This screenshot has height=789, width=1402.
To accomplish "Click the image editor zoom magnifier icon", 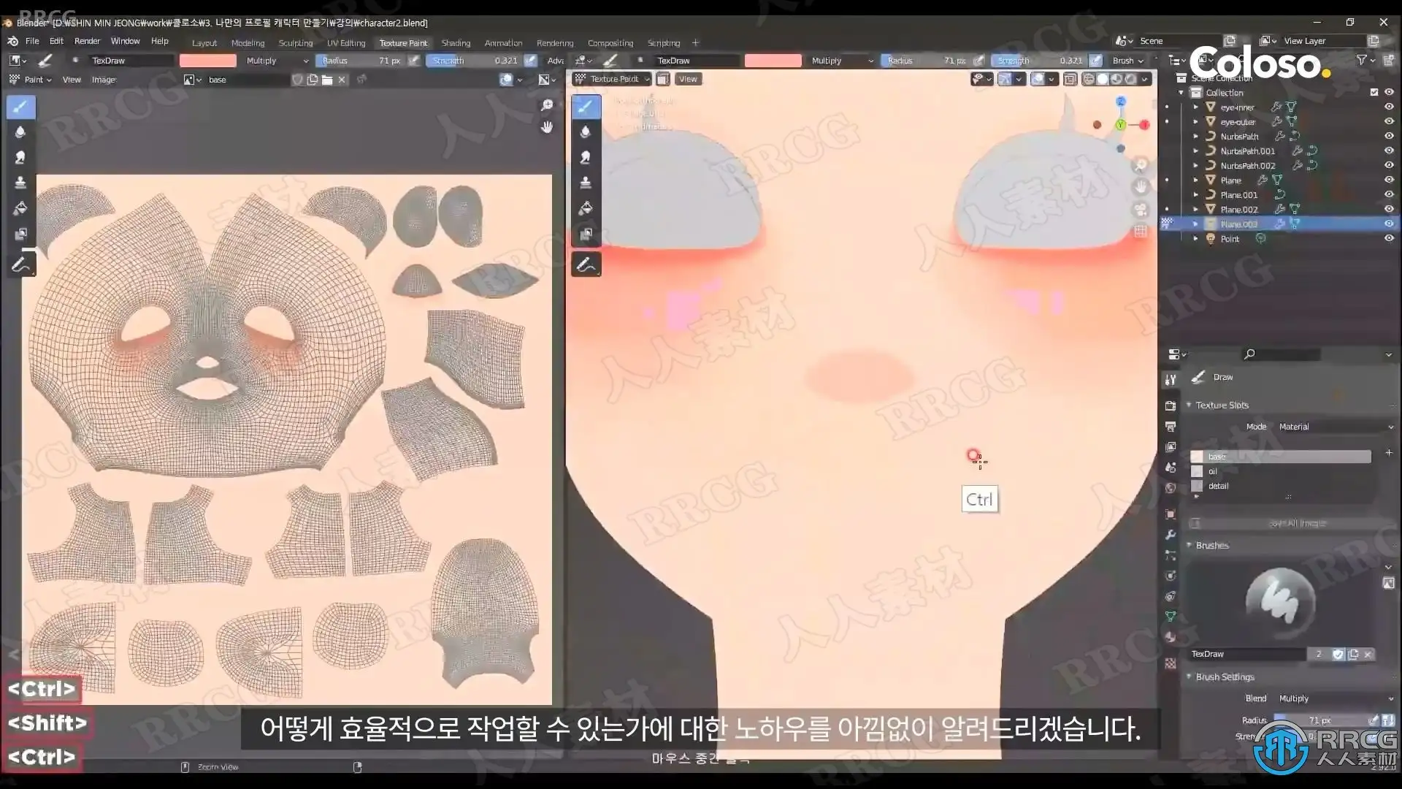I will click(x=547, y=106).
